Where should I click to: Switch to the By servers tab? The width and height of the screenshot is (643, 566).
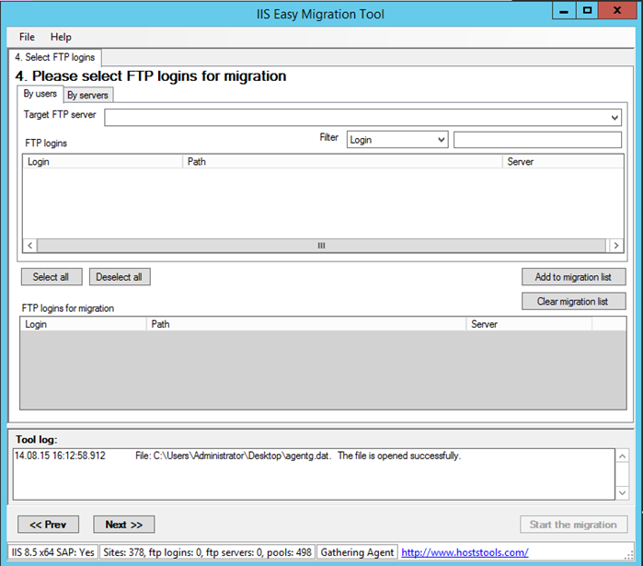87,95
